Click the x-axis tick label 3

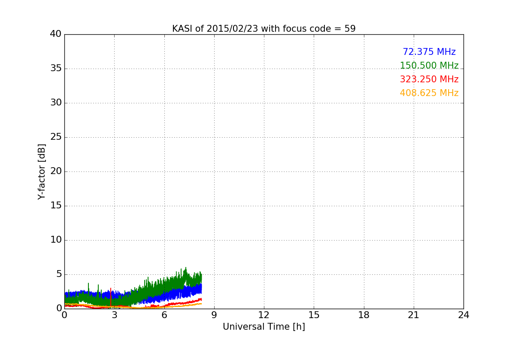tap(114, 315)
